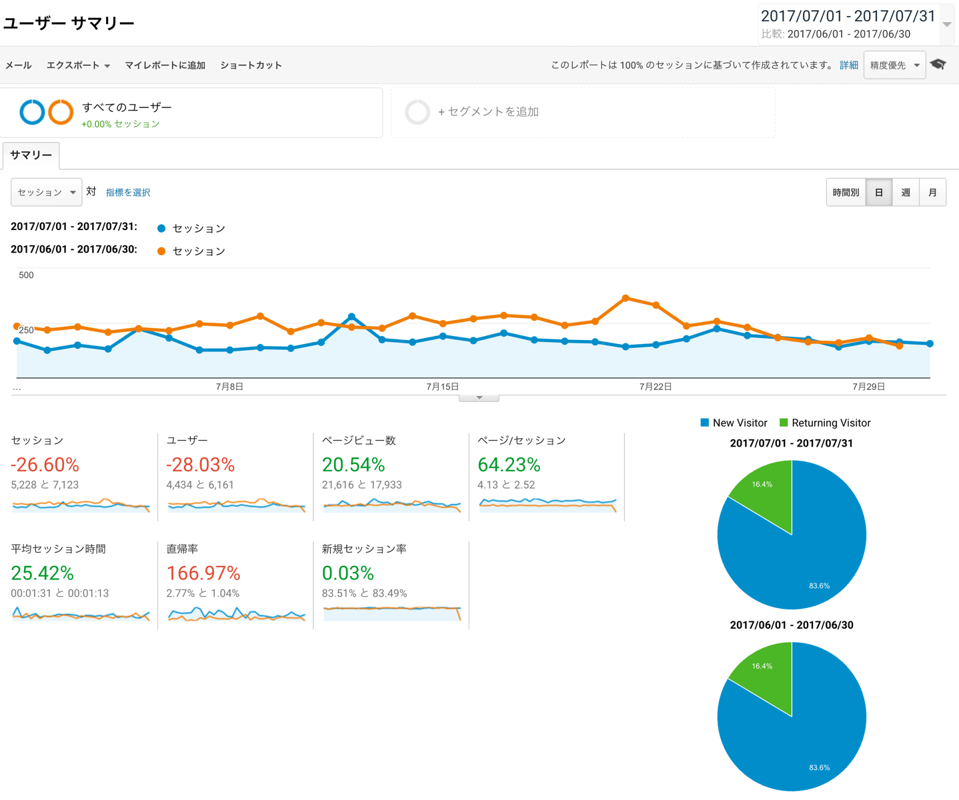Click the ユーザー サマリー page title
The height and width of the screenshot is (800, 959).
(x=69, y=23)
